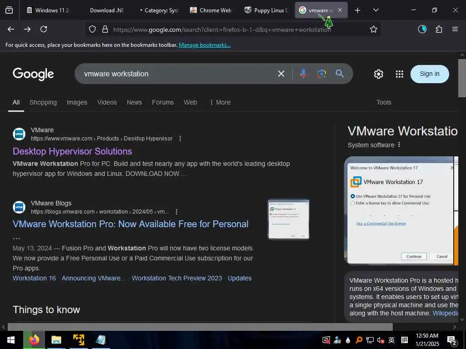Open Workstation Tech Preview 2023 sublink
The height and width of the screenshot is (349, 466).
(177, 278)
